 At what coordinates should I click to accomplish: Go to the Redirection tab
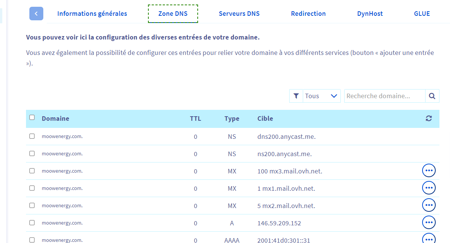click(308, 14)
